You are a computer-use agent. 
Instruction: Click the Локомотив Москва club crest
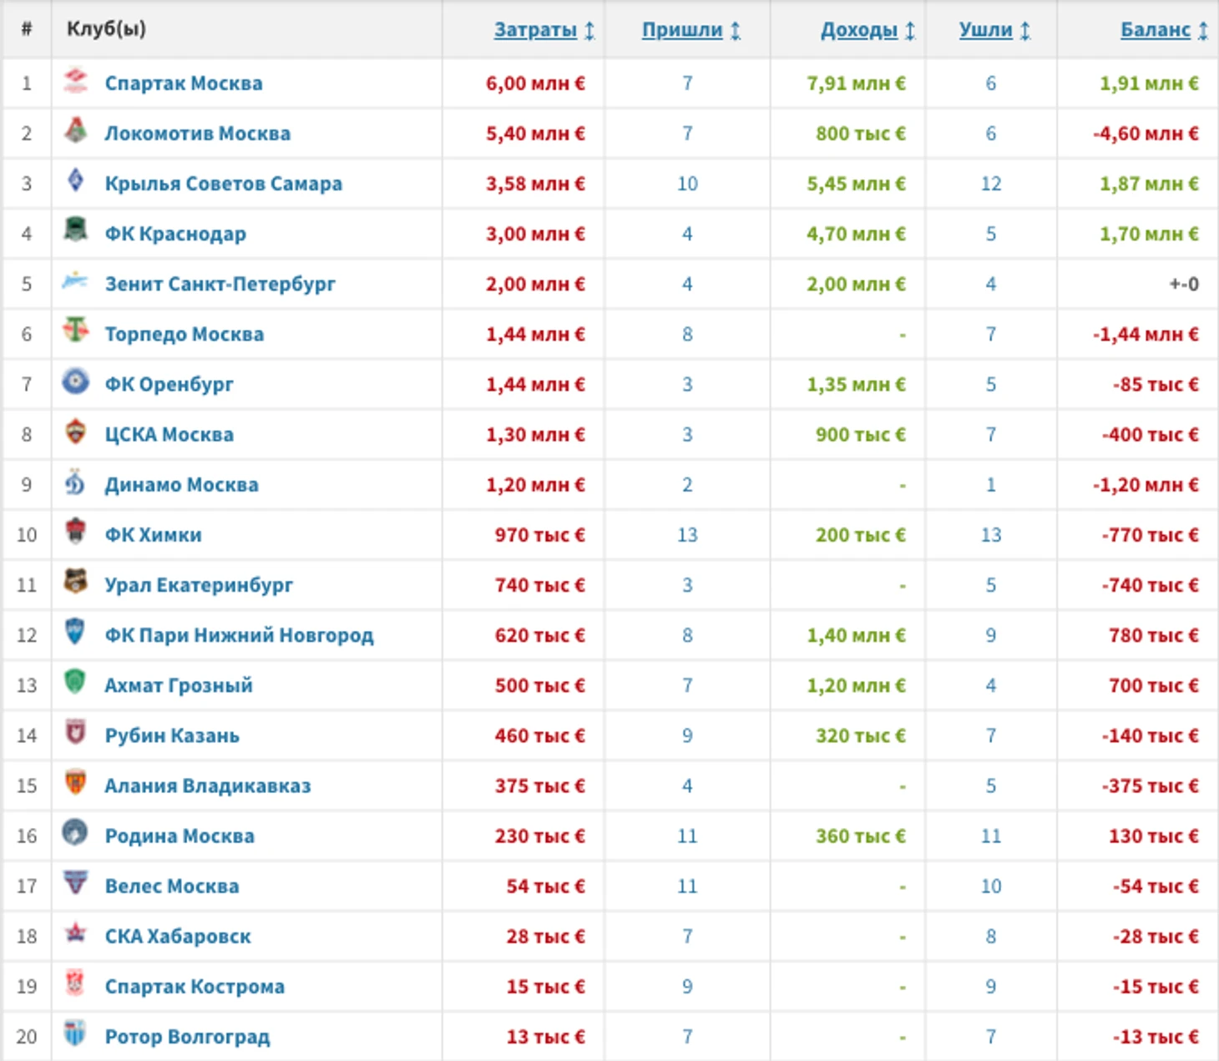pyautogui.click(x=75, y=130)
